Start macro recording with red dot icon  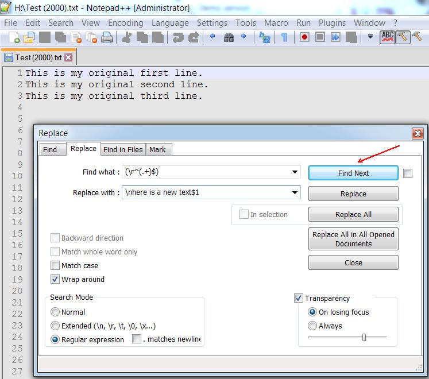304,37
